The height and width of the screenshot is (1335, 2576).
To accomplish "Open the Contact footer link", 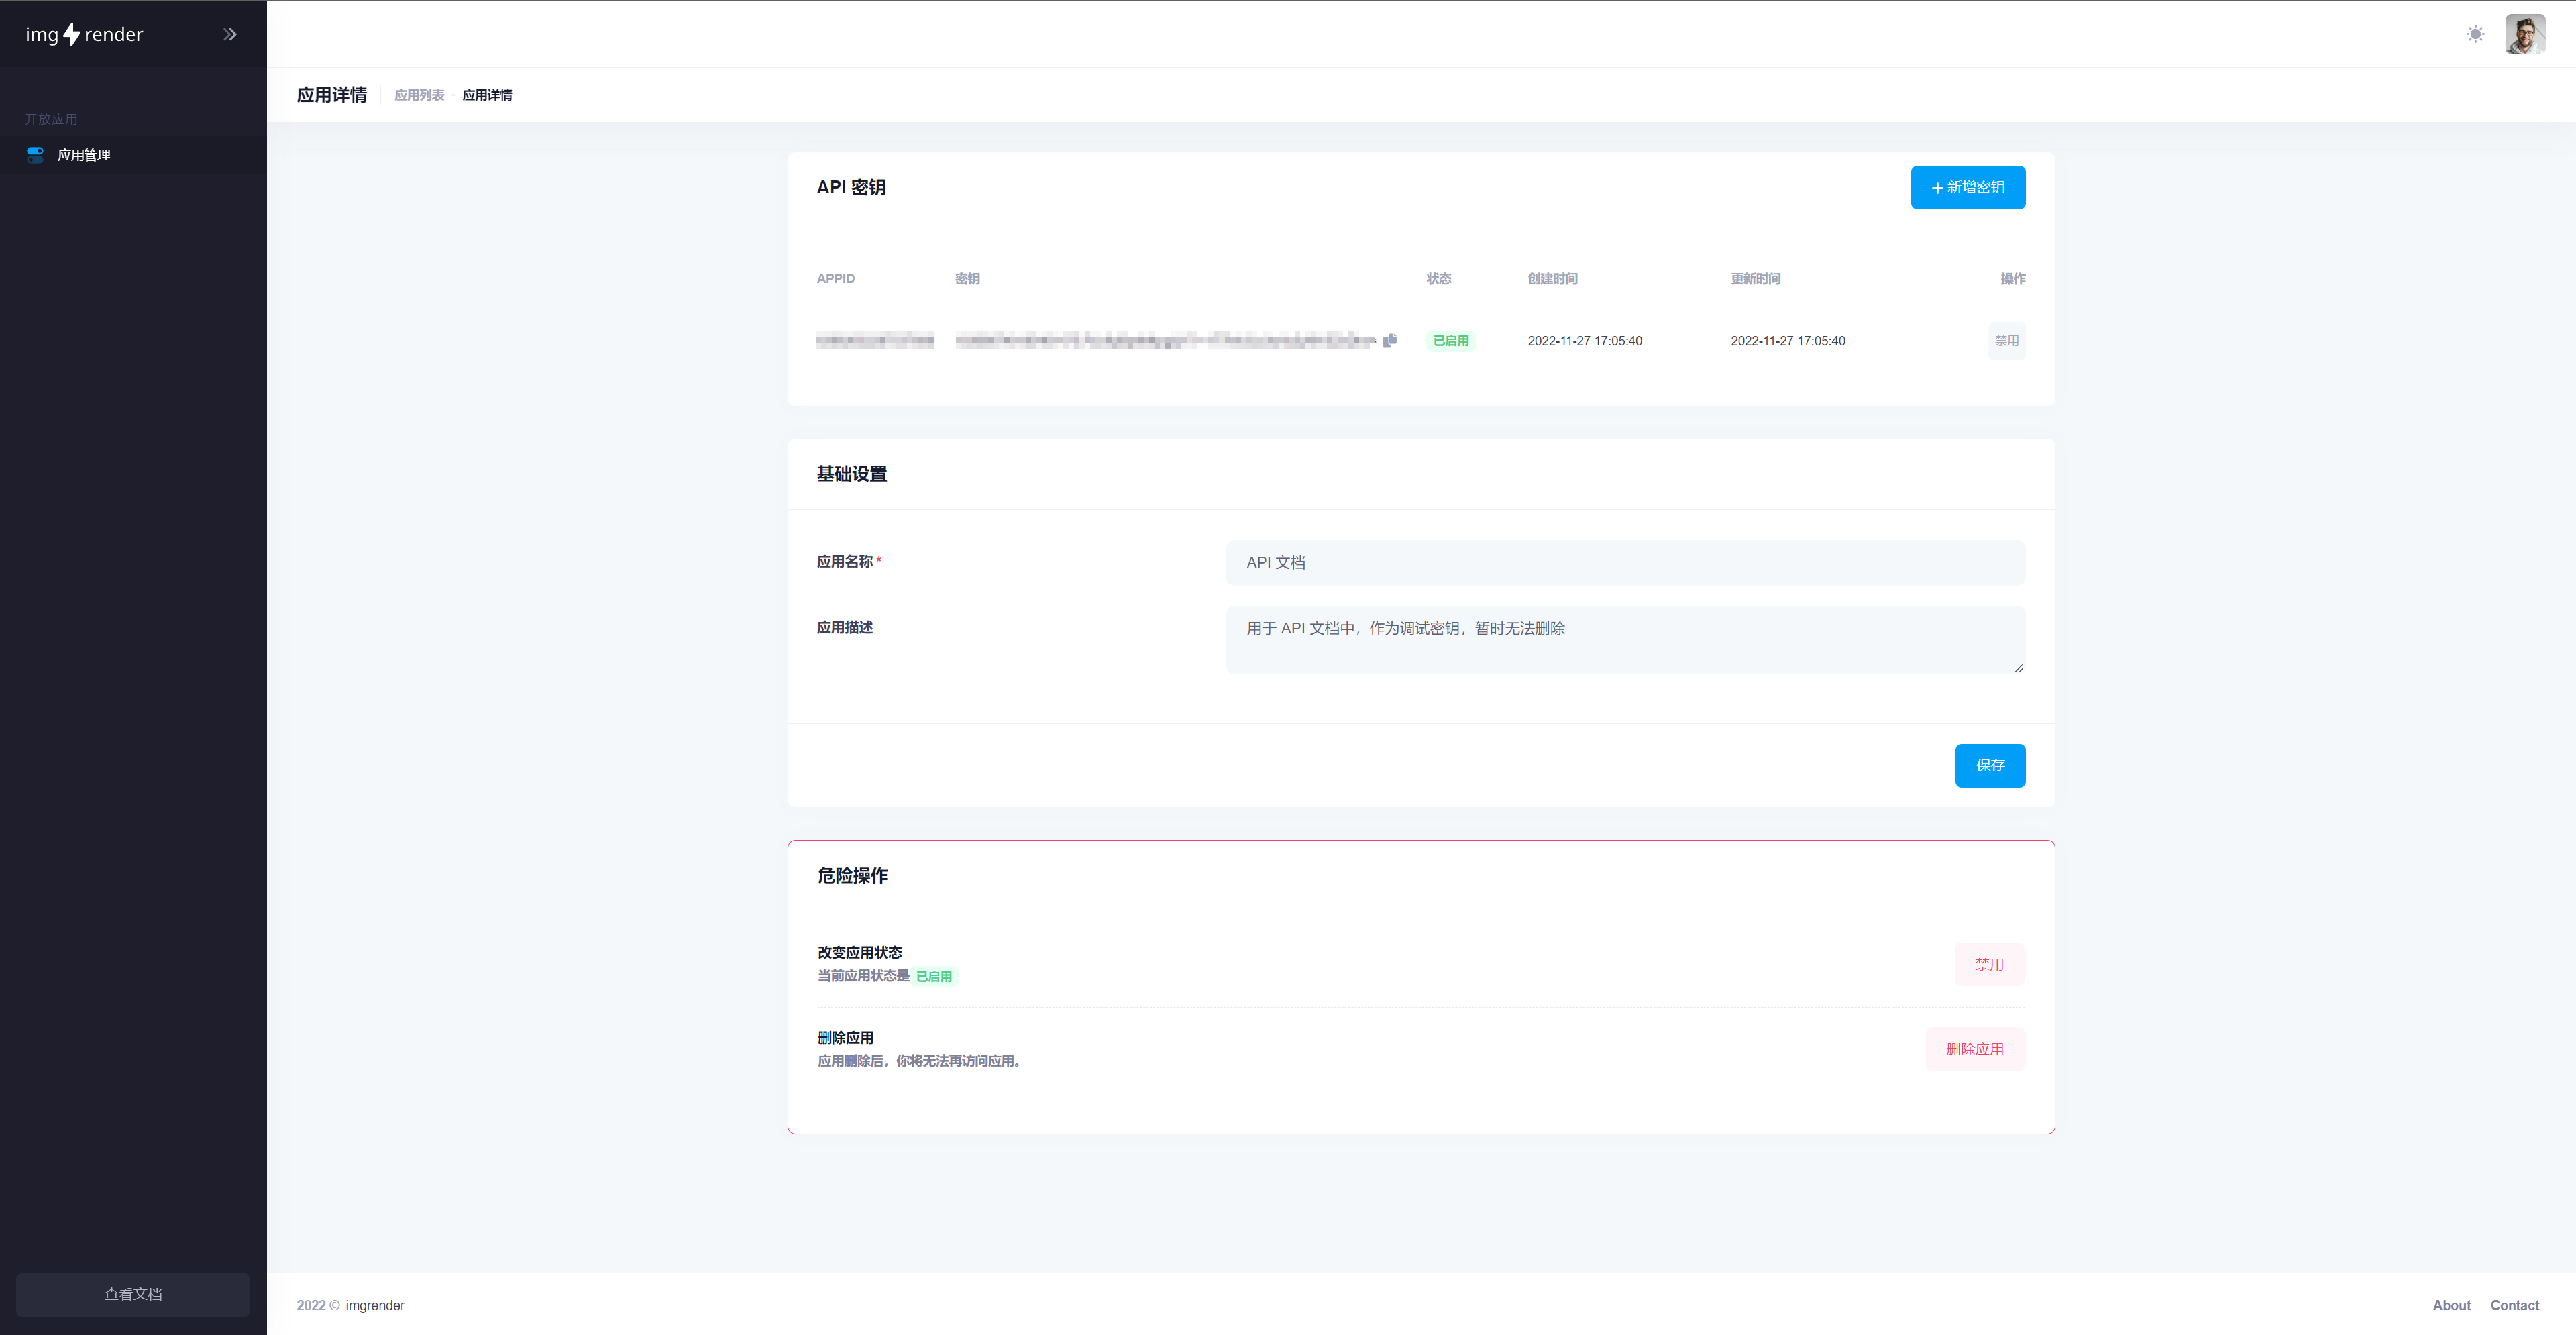I will [x=2515, y=1305].
